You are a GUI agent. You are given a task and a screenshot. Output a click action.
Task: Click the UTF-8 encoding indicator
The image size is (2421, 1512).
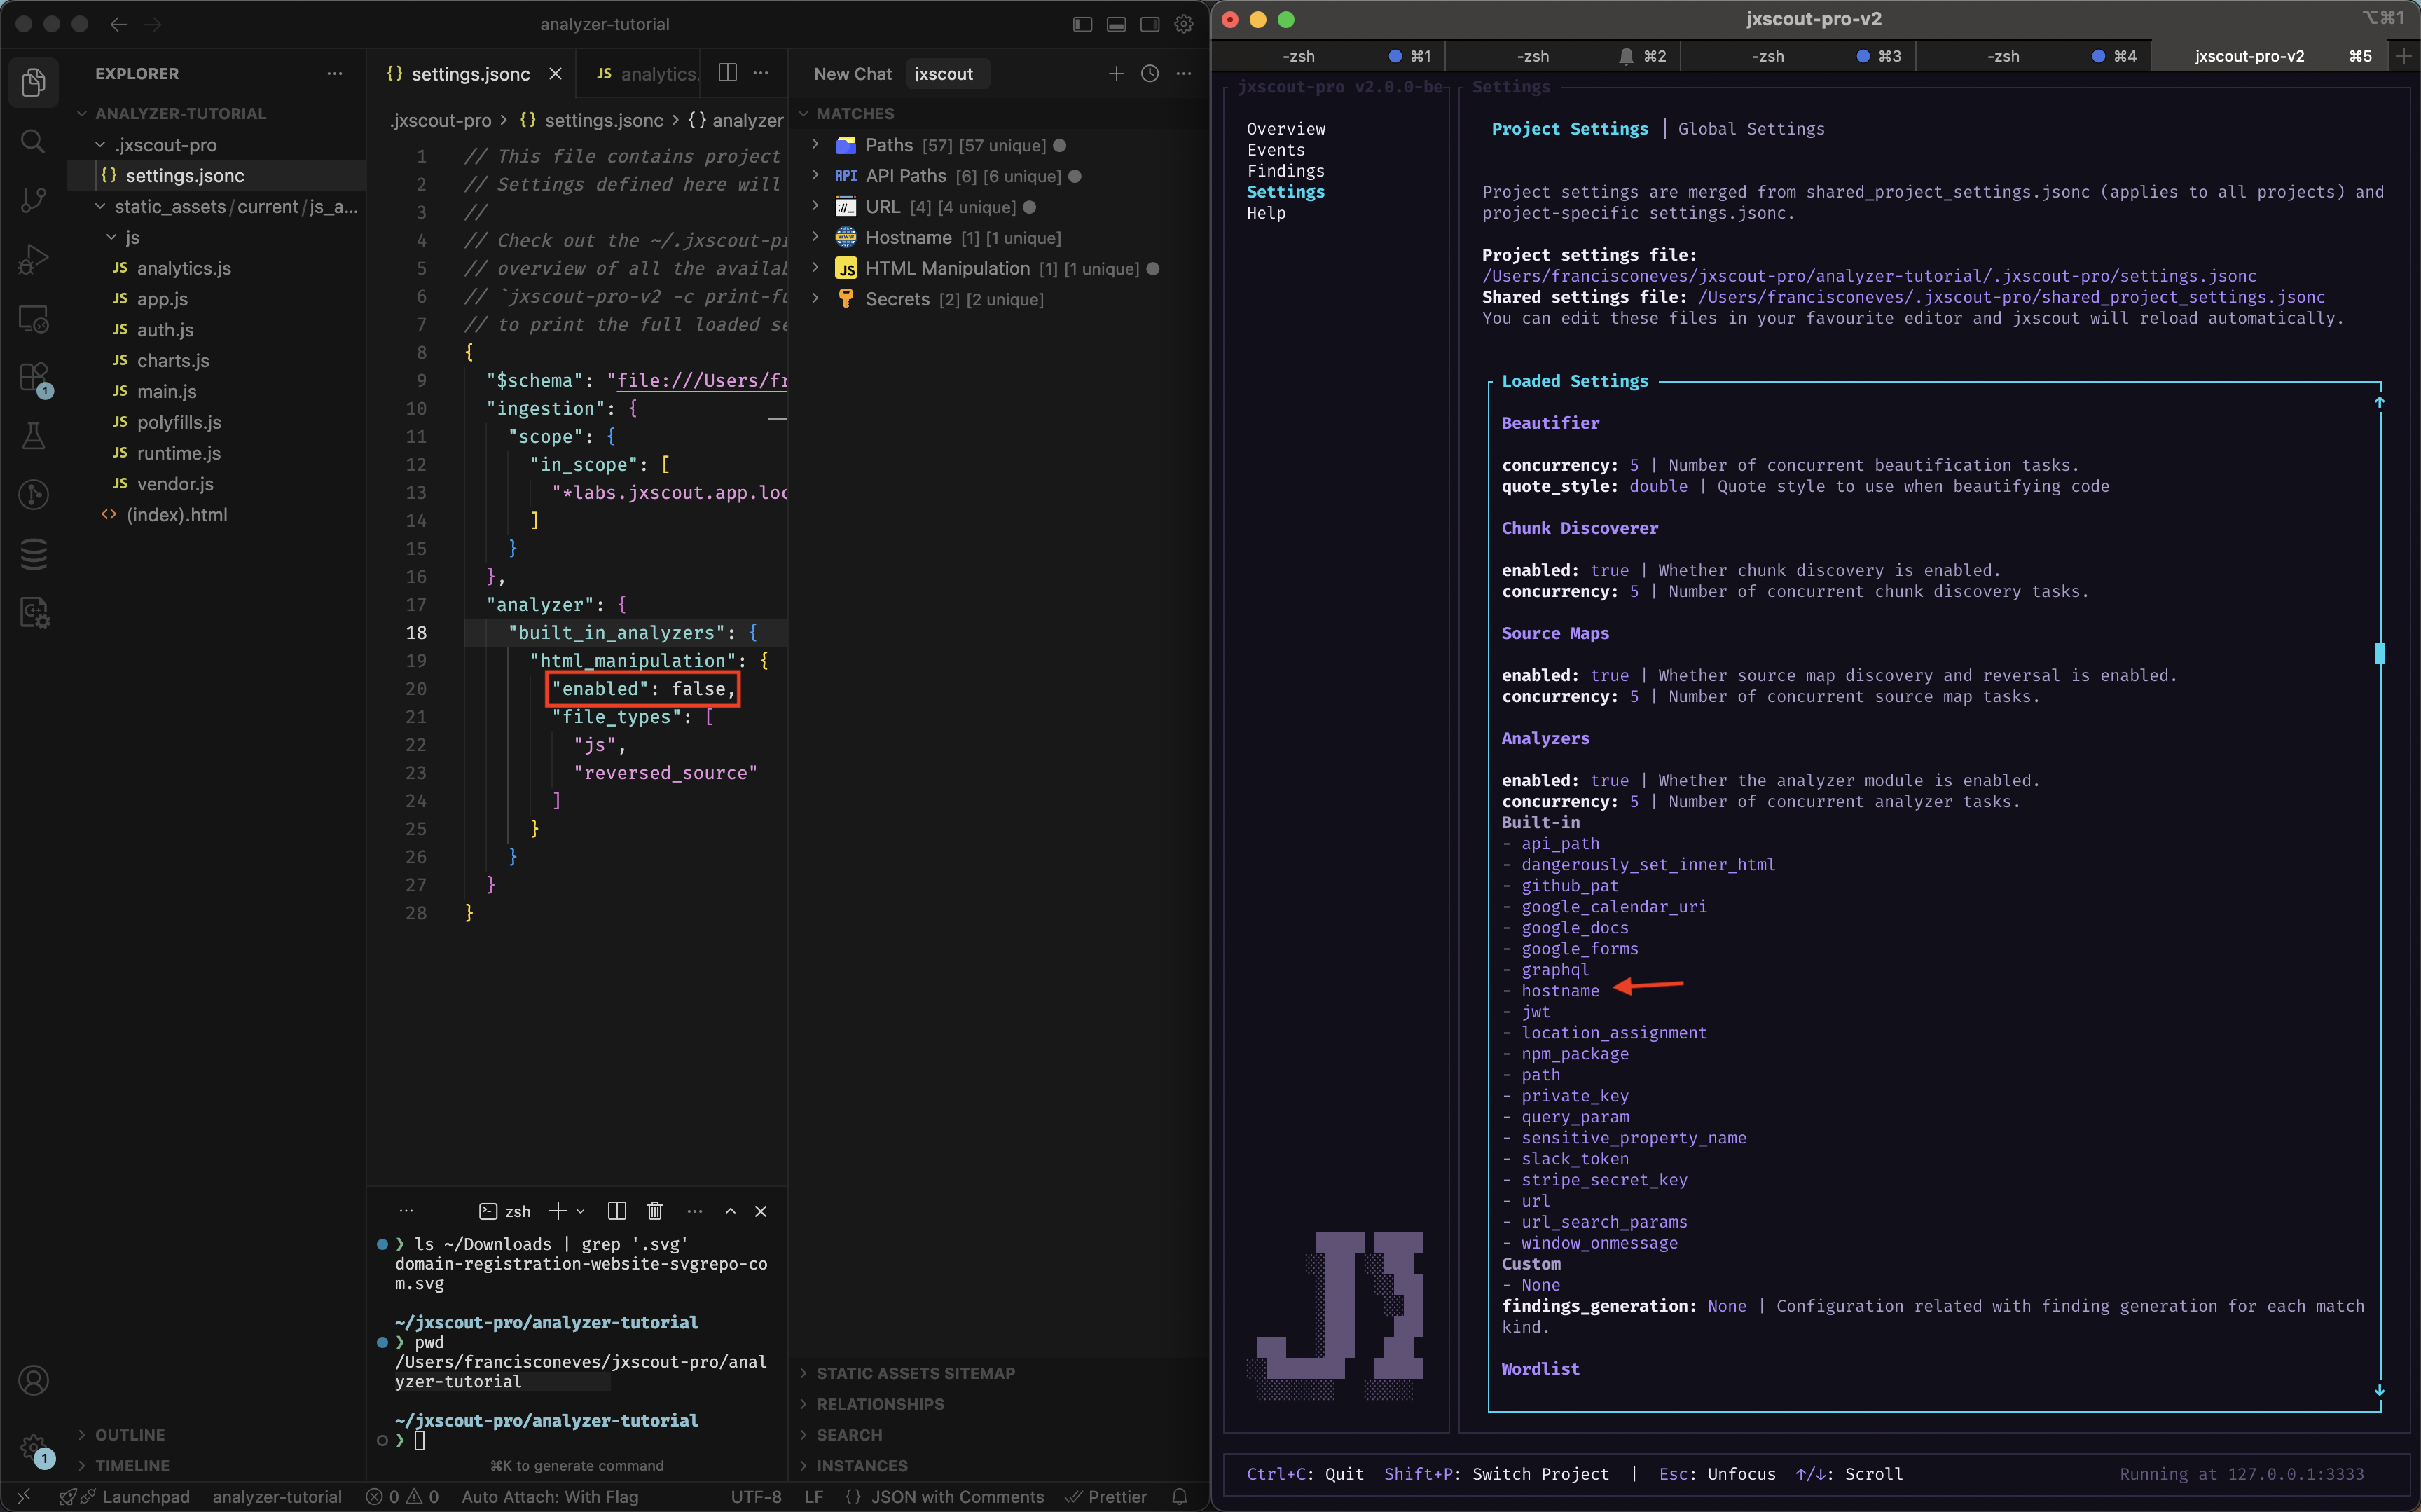[x=756, y=1497]
